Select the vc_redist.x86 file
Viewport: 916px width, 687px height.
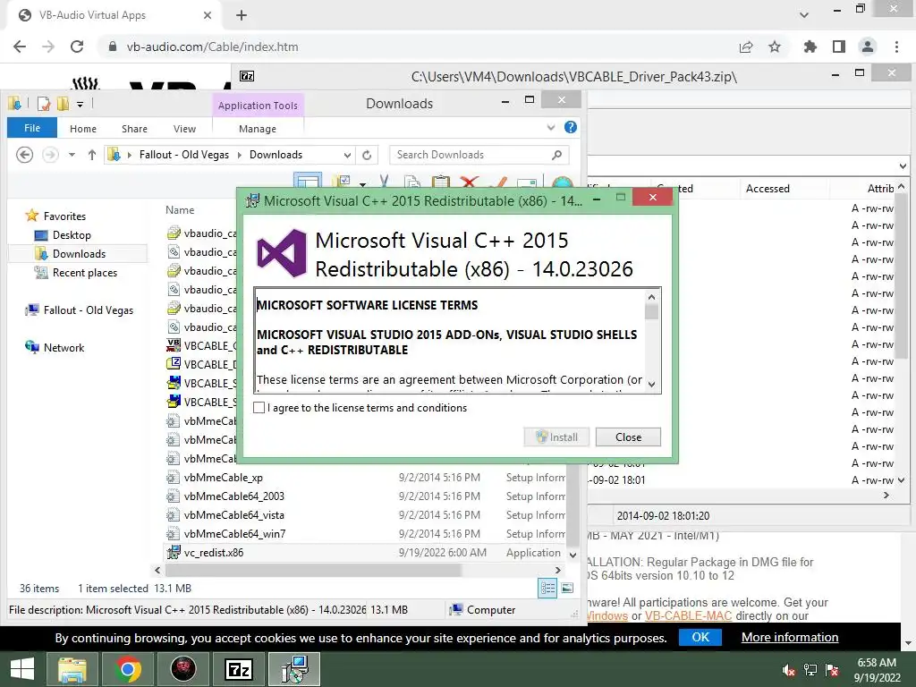coord(214,553)
